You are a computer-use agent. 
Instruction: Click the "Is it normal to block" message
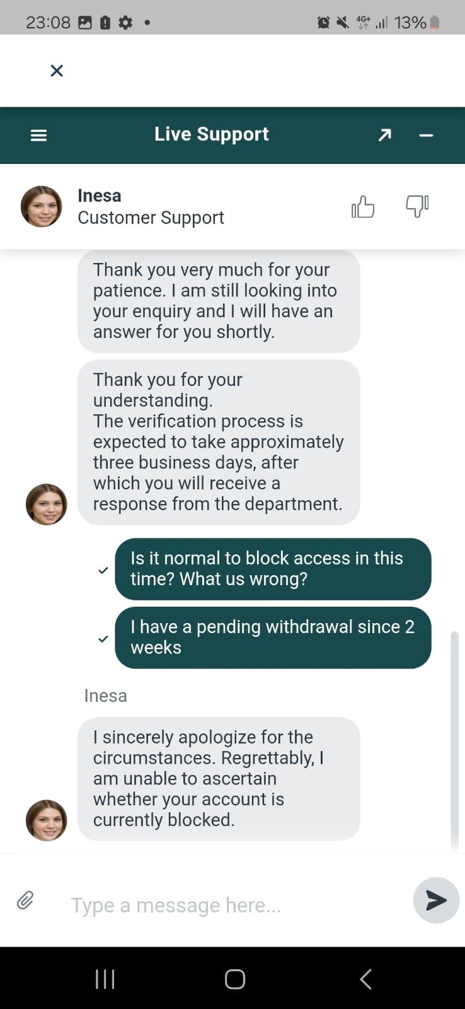tap(273, 568)
